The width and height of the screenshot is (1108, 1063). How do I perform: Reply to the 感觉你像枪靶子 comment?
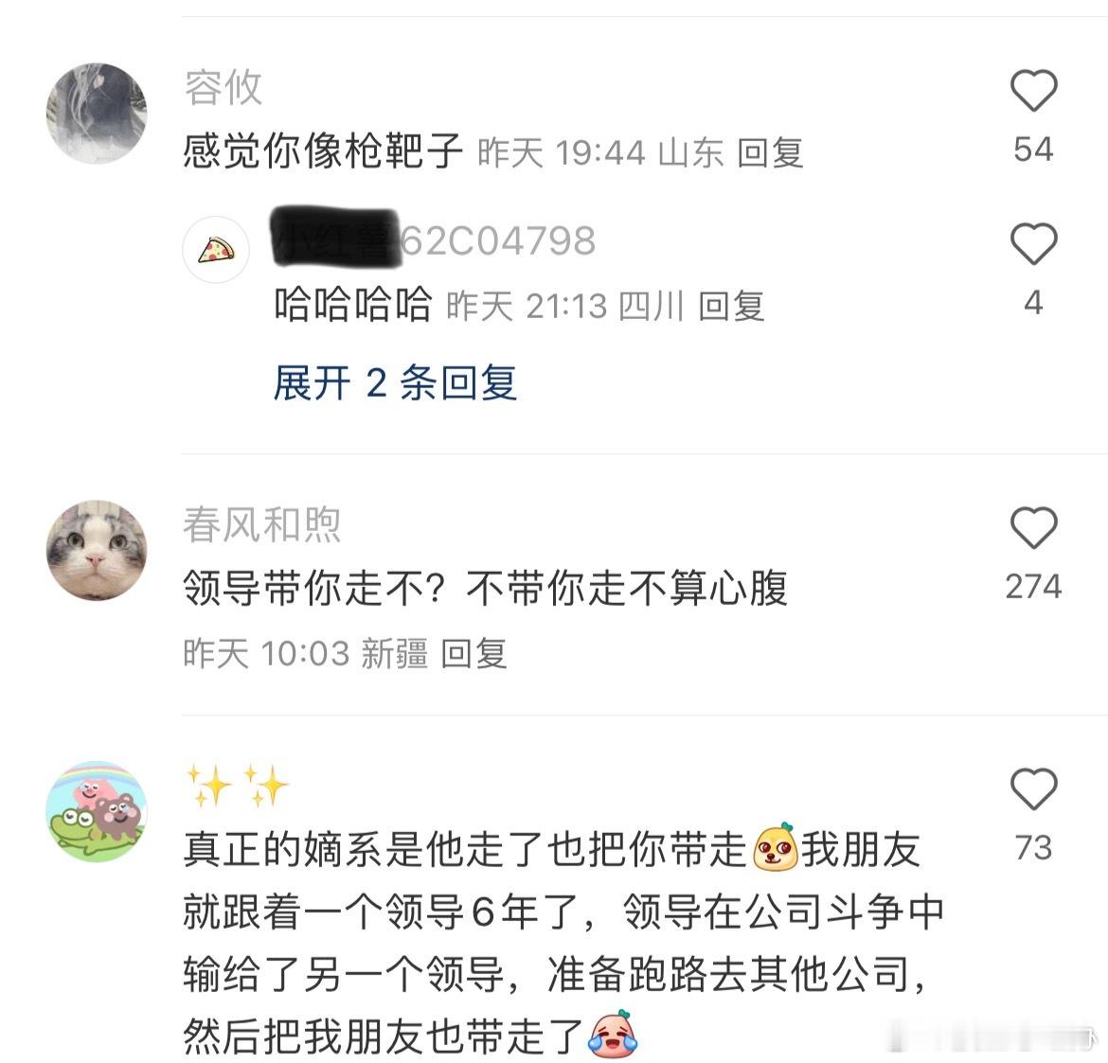tap(770, 152)
